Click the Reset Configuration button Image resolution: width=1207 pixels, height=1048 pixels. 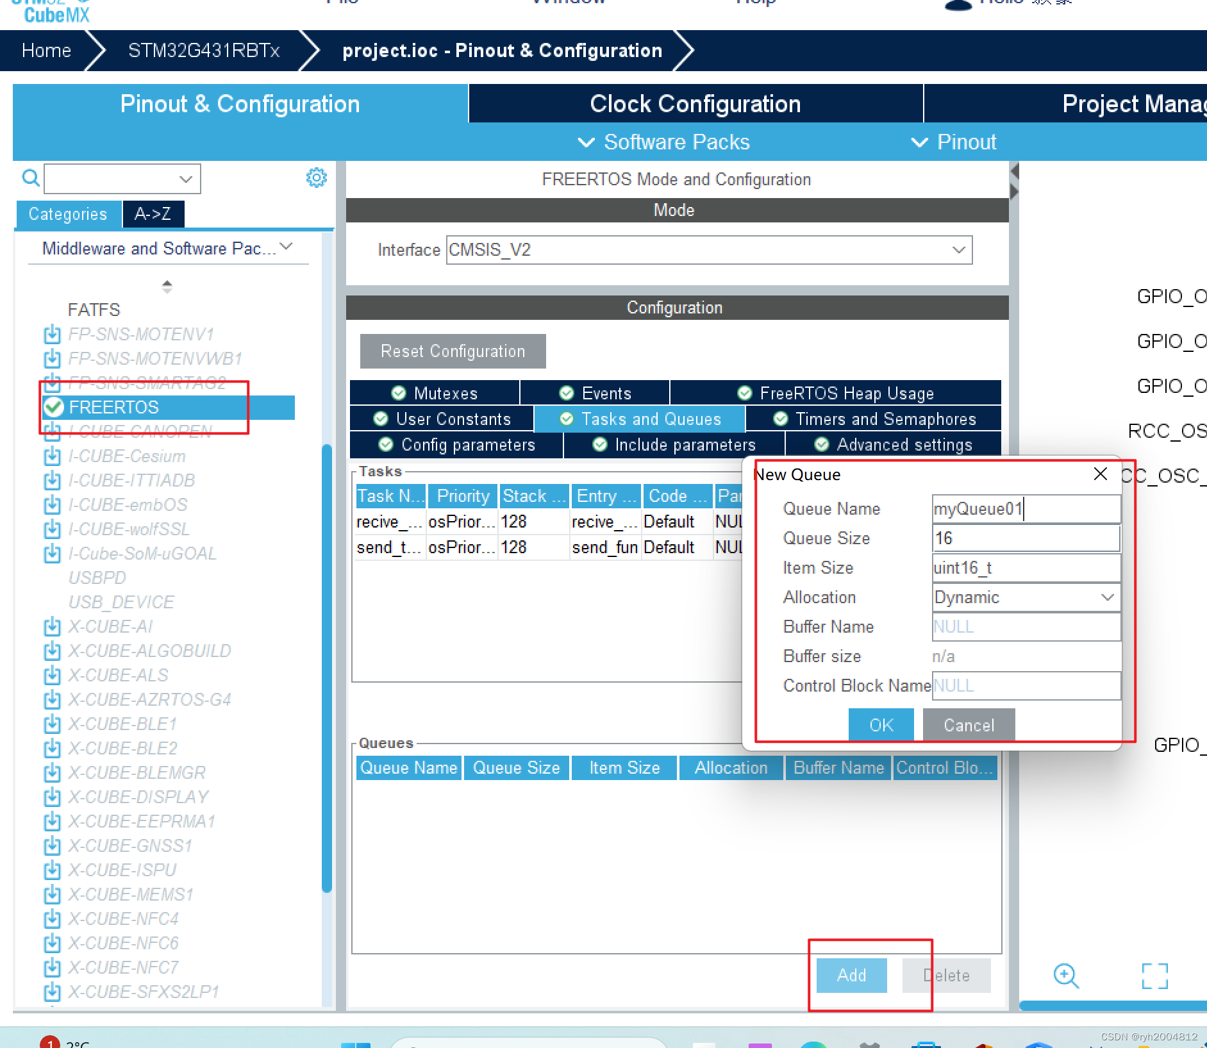tap(453, 351)
